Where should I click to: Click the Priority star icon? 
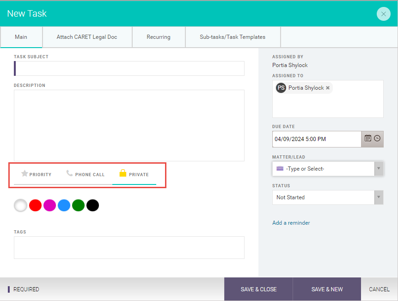click(x=24, y=173)
